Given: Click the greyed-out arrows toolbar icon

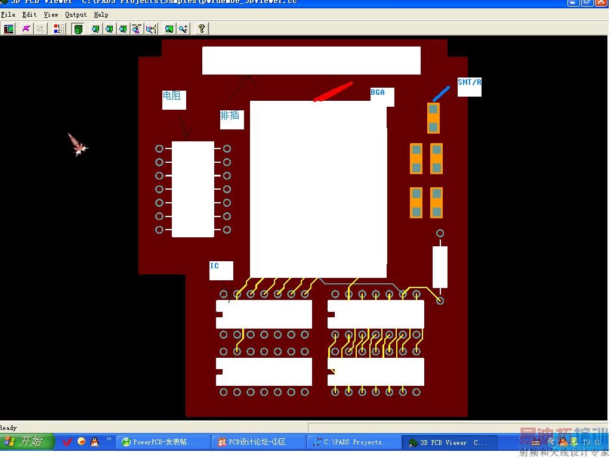Looking at the screenshot, I should 40,29.
